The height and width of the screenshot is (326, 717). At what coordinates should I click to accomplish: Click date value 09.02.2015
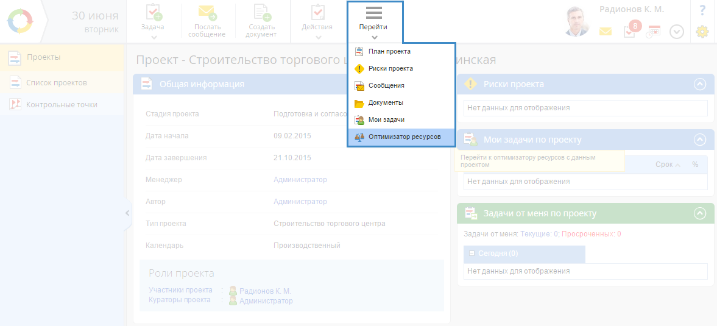[x=292, y=136]
